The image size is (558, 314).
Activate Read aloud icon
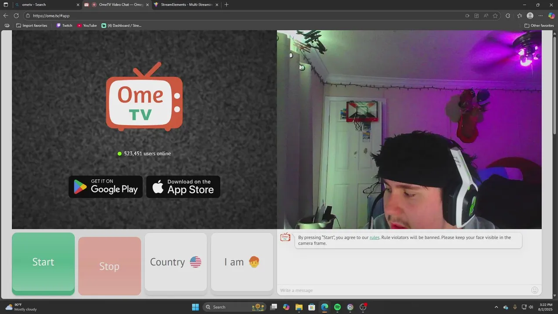pyautogui.click(x=486, y=16)
